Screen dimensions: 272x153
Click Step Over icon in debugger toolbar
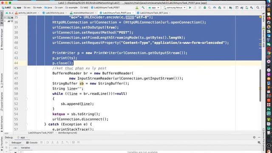[48, 142]
